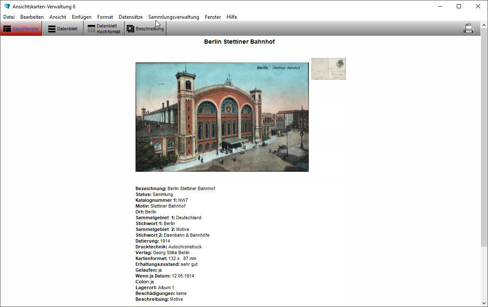
Task: Open the Bearbeiten menu
Action: pos(32,17)
